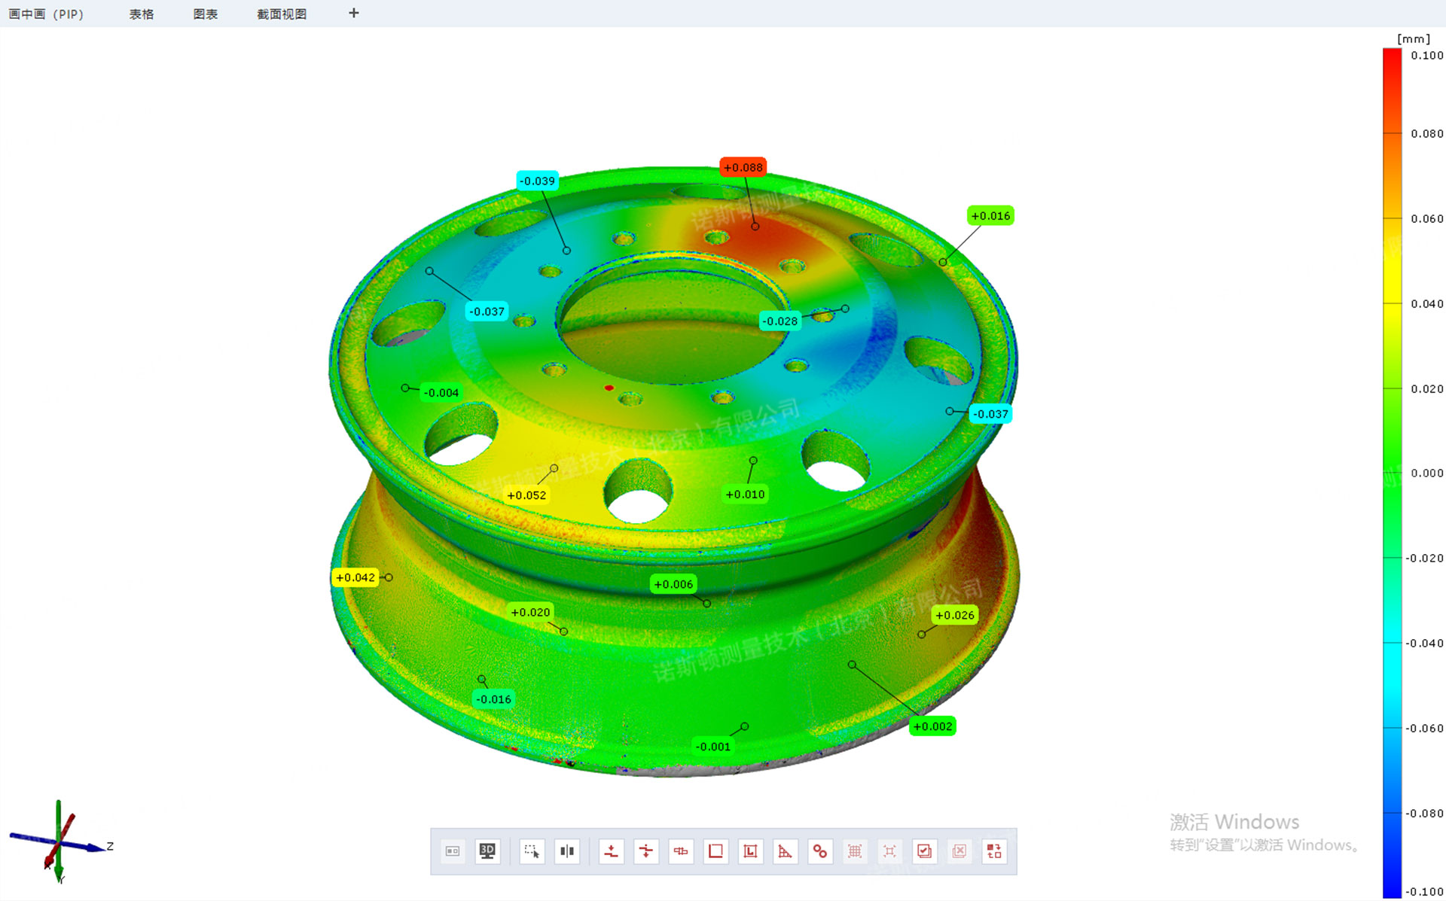
Task: Click the -0.100 legend minimum value
Action: pyautogui.click(x=1424, y=891)
